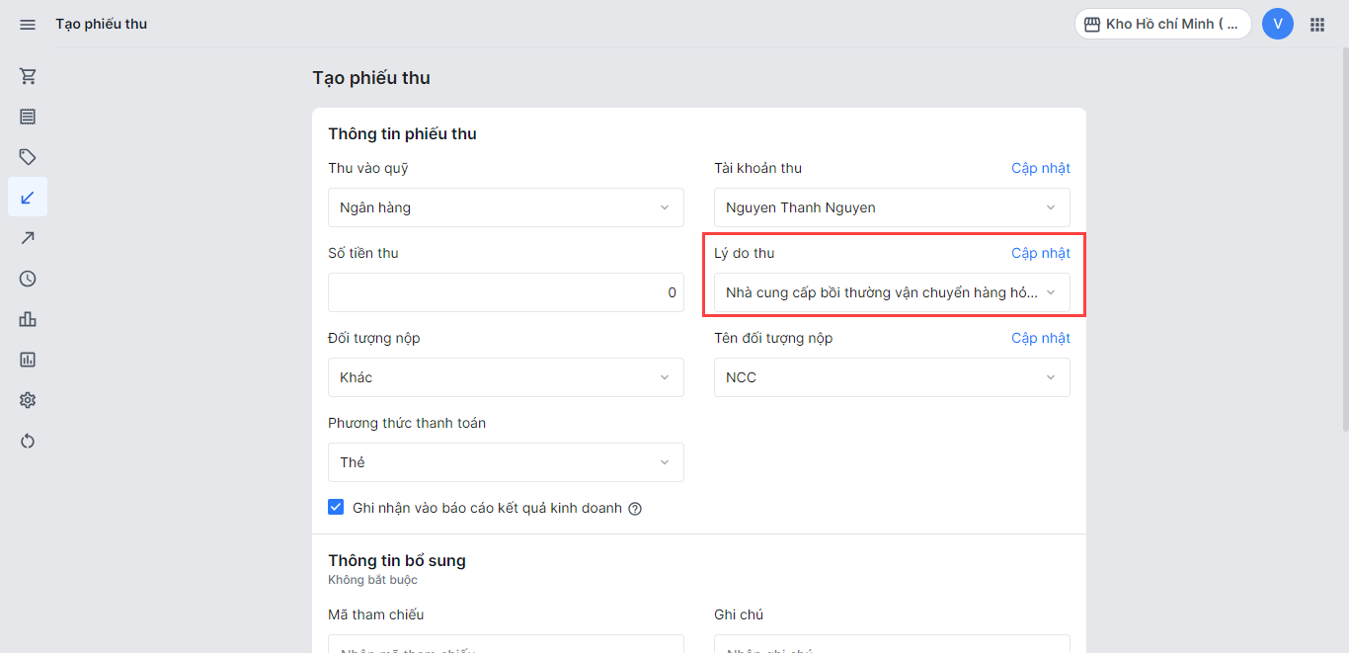Open the bar chart sidebar icon
The height and width of the screenshot is (653, 1349).
[x=28, y=319]
